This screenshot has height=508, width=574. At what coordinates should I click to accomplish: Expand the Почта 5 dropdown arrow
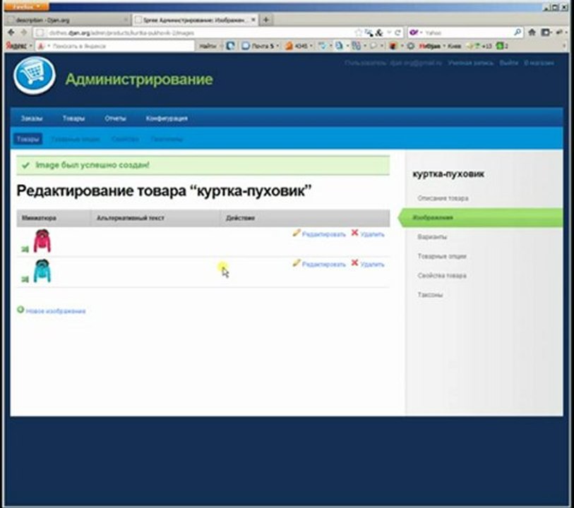277,46
